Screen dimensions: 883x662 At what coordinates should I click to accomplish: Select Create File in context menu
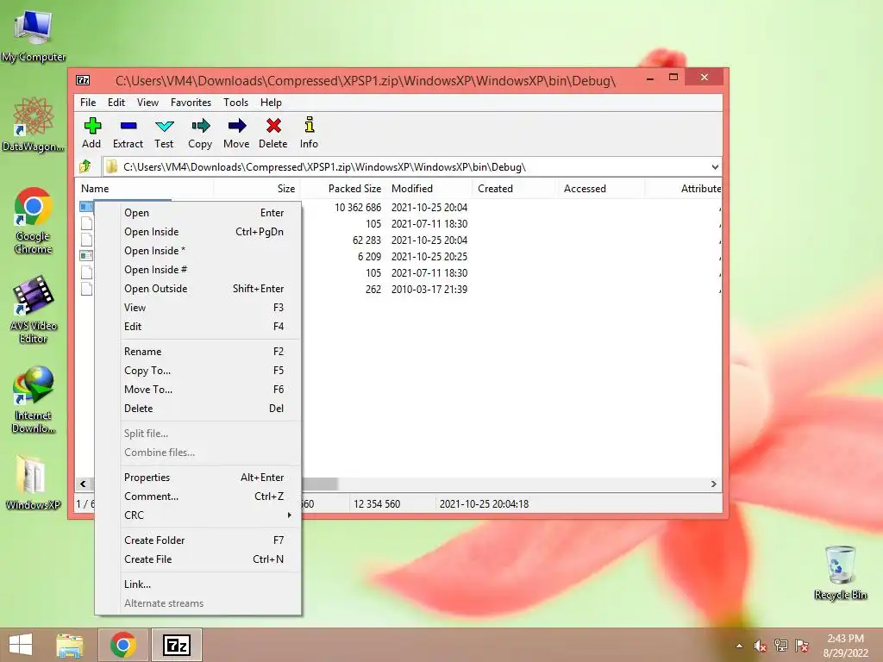[x=199, y=559]
